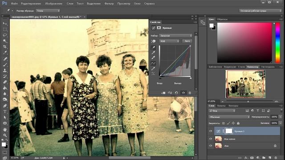The image size is (285, 160).
Task: Open the workspace switcher dropdown
Action: (260, 11)
